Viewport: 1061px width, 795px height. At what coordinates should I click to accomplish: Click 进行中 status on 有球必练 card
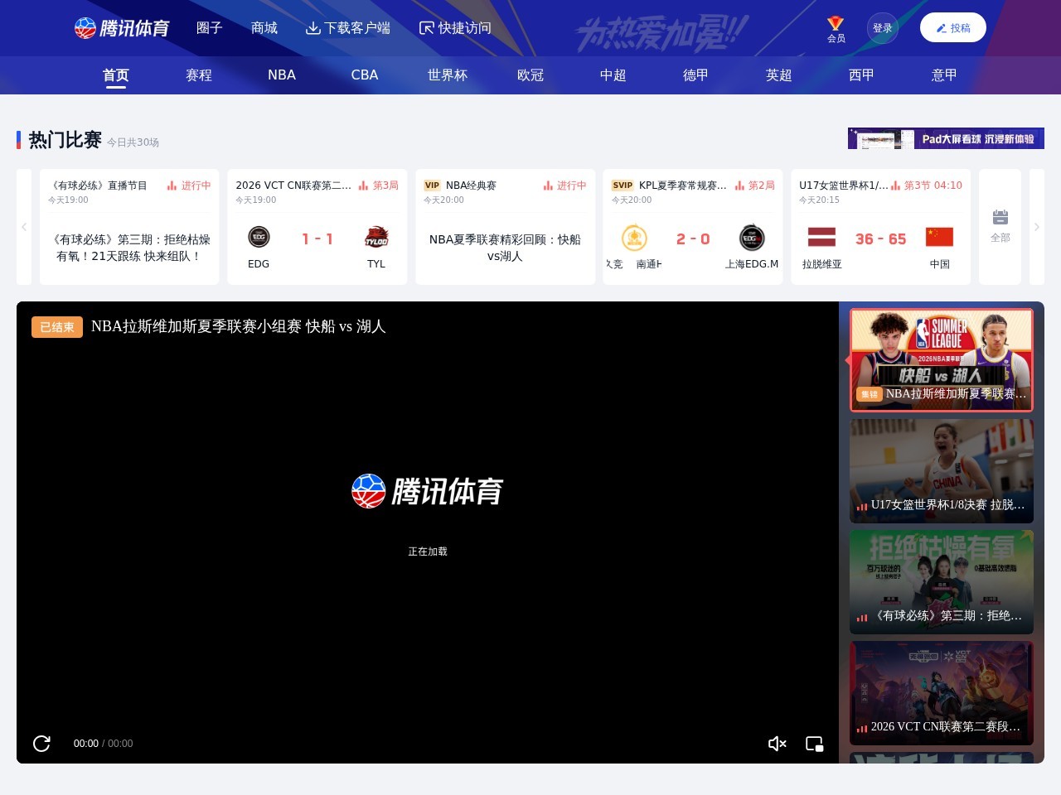pos(189,185)
